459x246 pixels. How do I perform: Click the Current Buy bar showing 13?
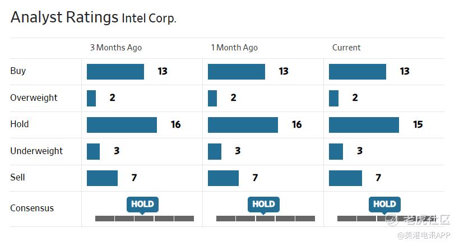[358, 71]
